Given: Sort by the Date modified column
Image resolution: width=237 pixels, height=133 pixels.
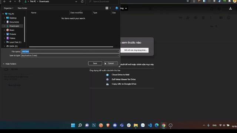Looking at the screenshot, I should 77,13.
